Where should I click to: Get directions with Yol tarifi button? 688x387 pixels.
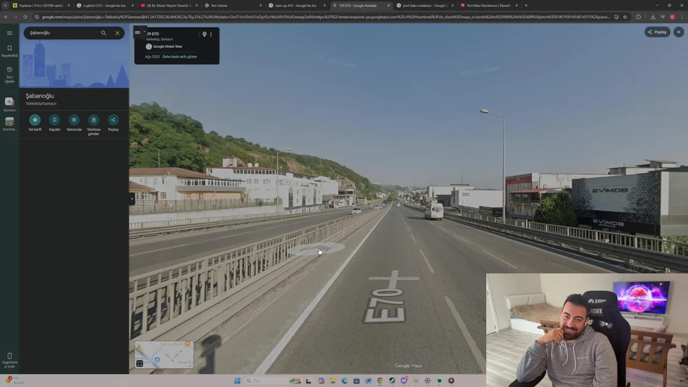pos(35,123)
